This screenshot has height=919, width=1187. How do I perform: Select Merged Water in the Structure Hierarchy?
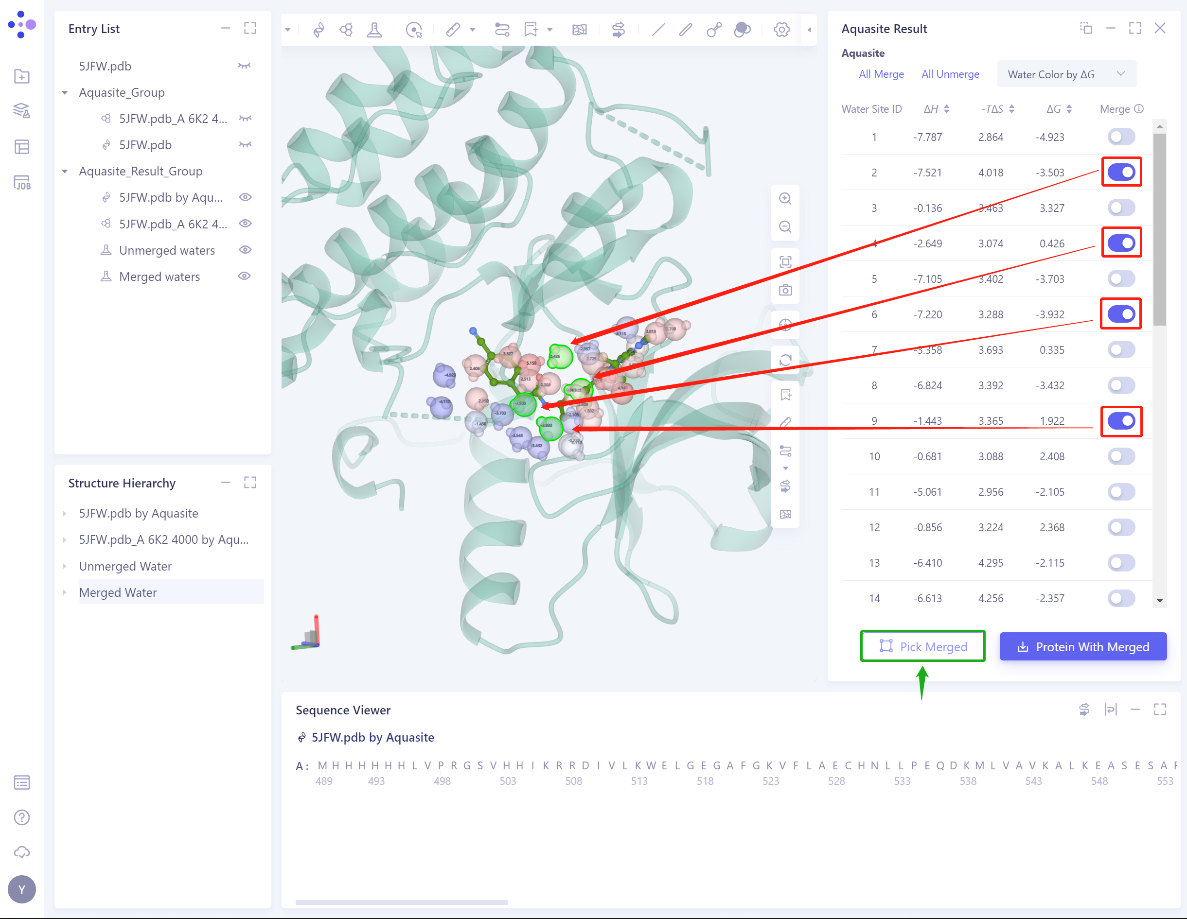[x=118, y=592]
